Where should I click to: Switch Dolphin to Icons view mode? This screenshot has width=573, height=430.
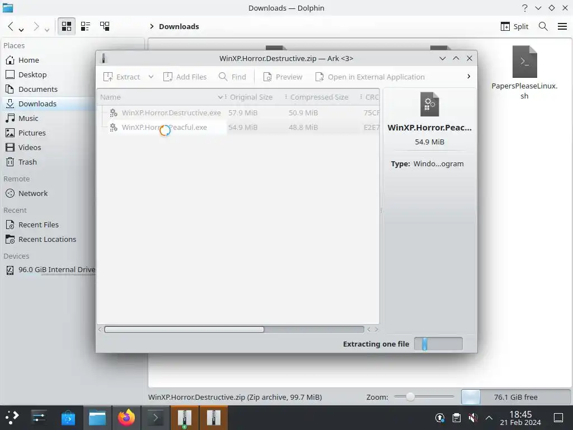(x=67, y=26)
